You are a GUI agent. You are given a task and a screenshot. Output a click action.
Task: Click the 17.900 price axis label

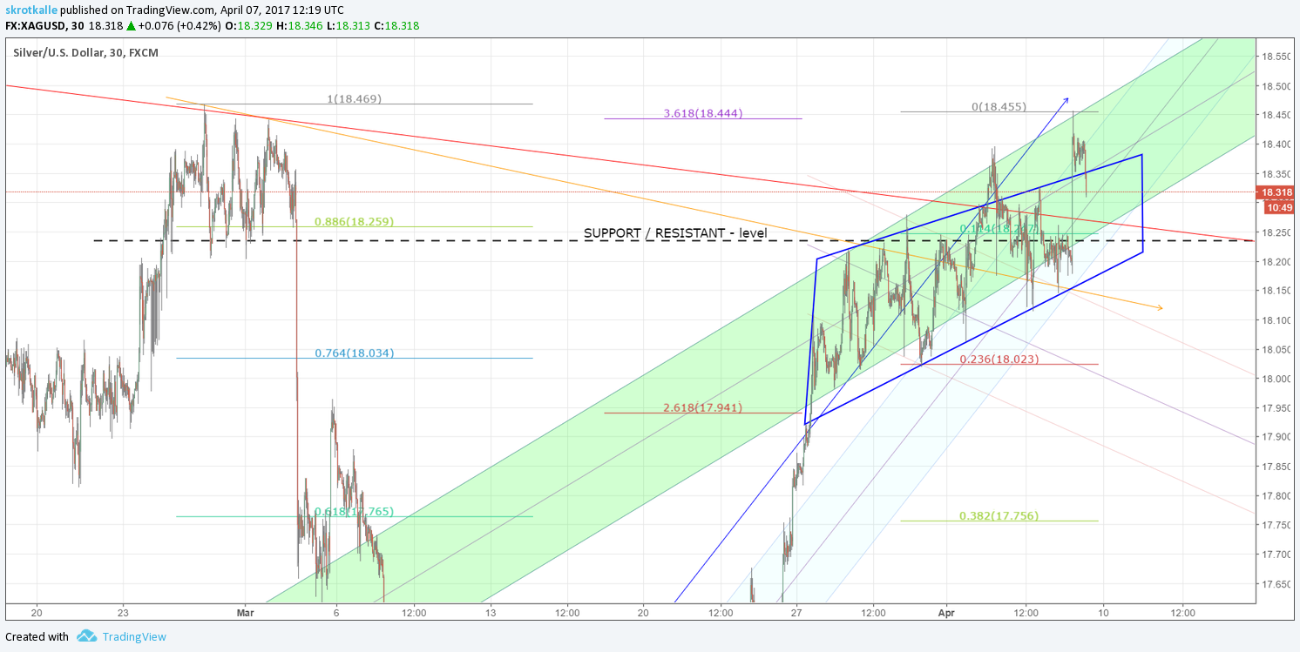pos(1276,437)
